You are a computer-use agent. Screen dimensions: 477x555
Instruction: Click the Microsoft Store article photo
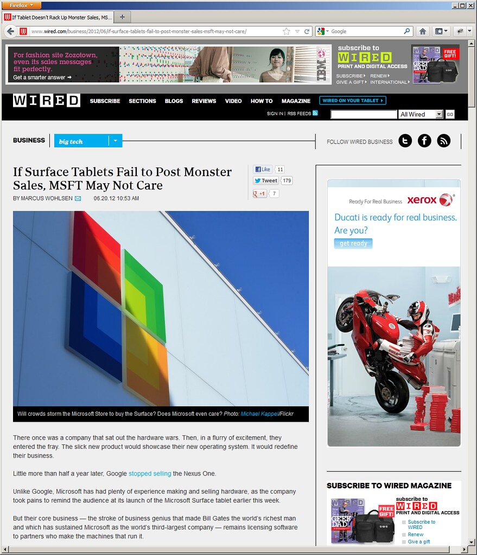click(161, 308)
